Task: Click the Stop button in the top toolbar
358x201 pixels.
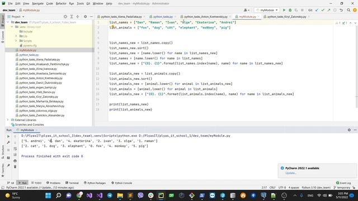Action: [302, 10]
